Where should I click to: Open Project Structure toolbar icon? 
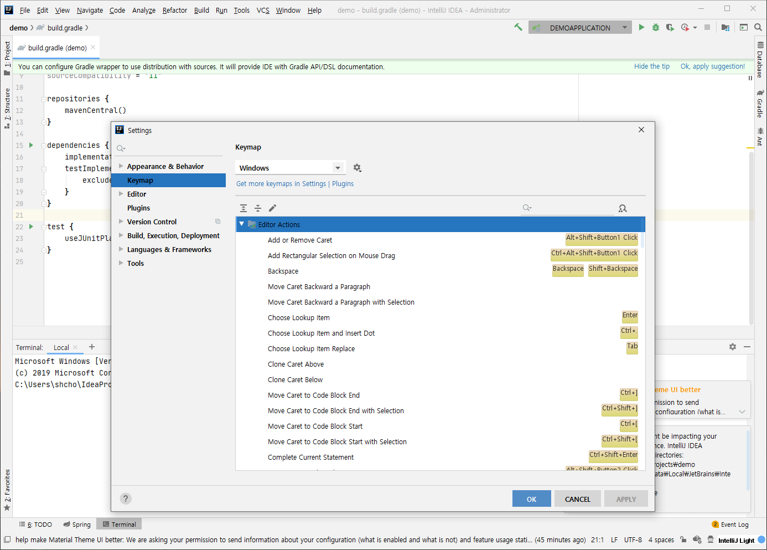coord(725,27)
